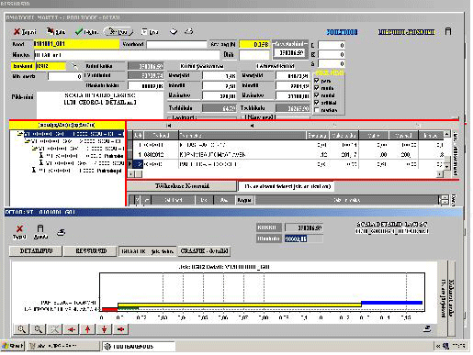473x355 pixels.
Task: Click the zoom out magnifier under the chart
Action: 38,329
